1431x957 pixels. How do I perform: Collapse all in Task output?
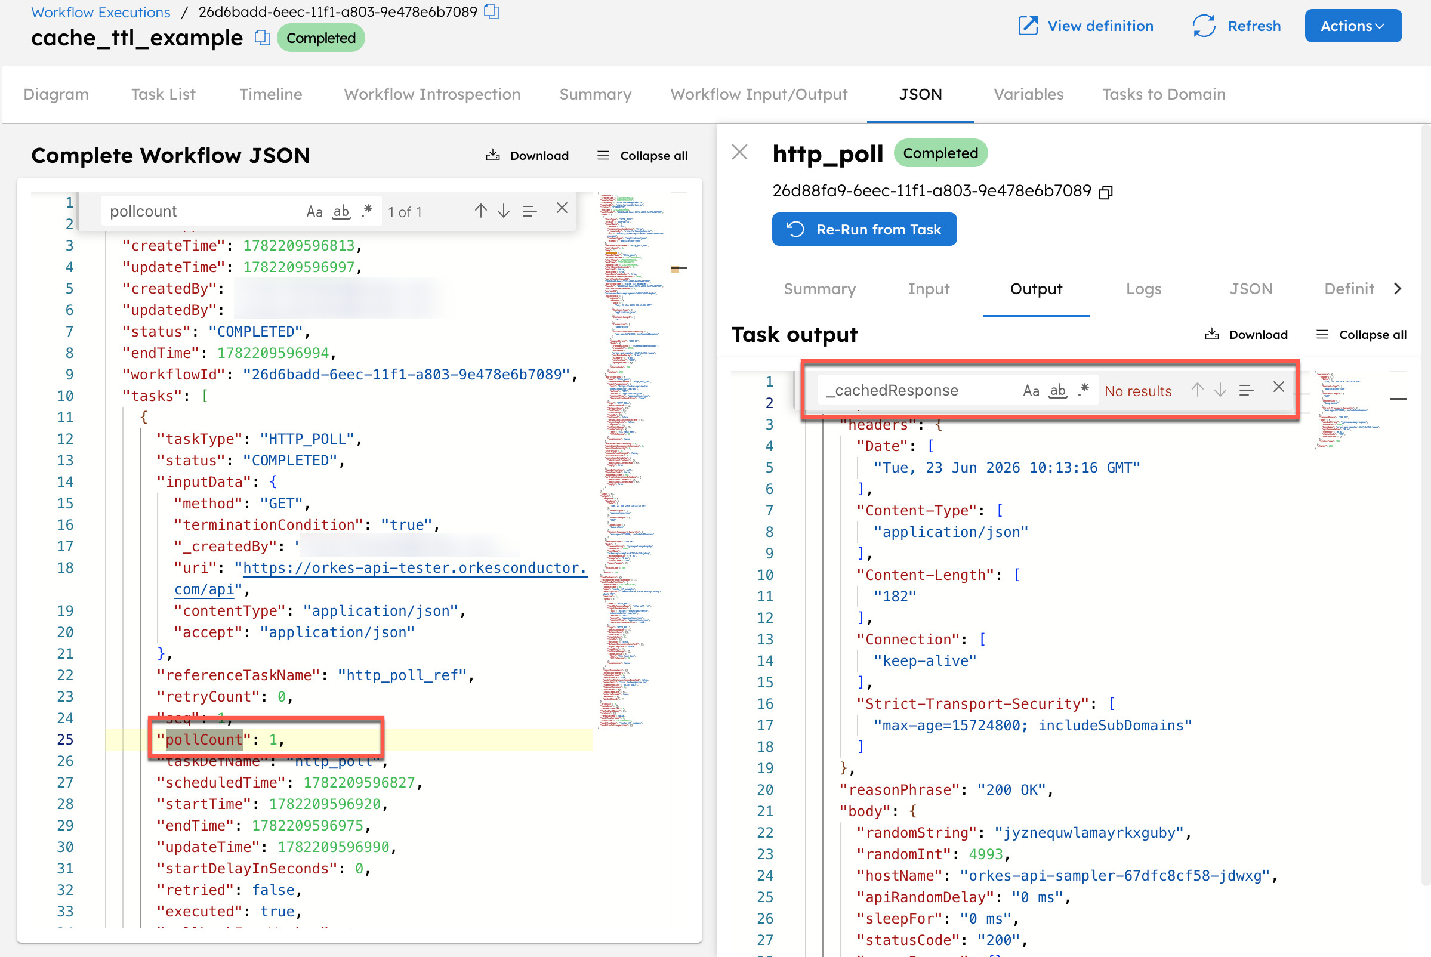tap(1361, 335)
